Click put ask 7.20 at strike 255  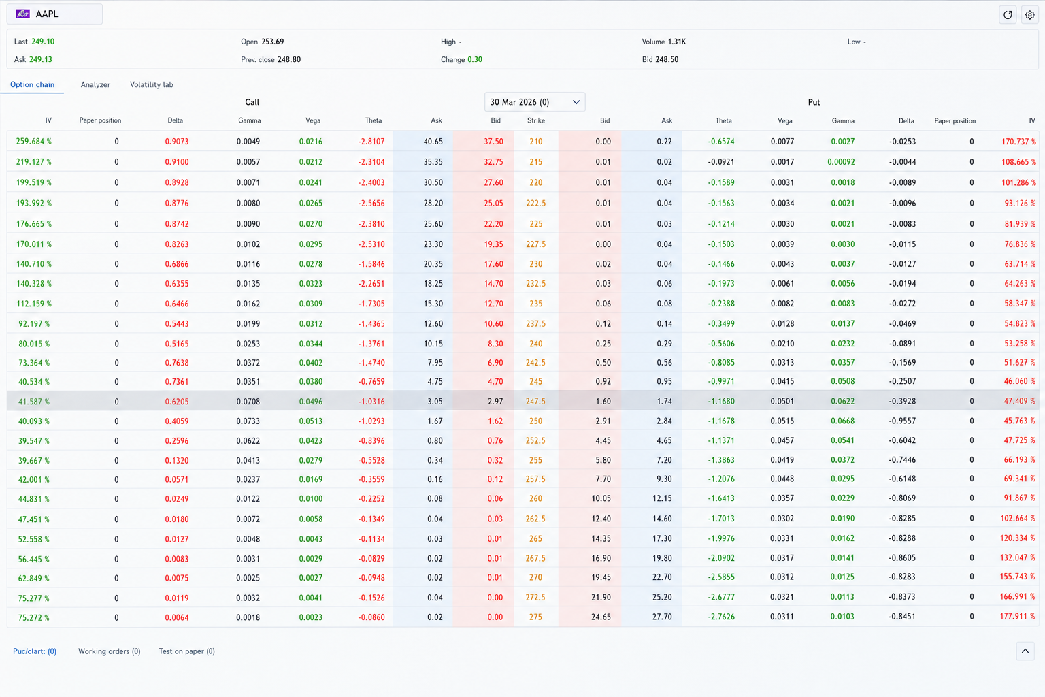pos(665,461)
